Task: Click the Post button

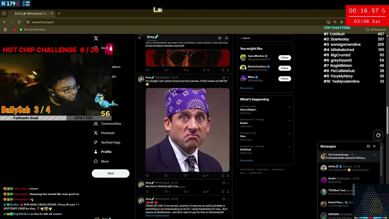Action: tap(111, 173)
